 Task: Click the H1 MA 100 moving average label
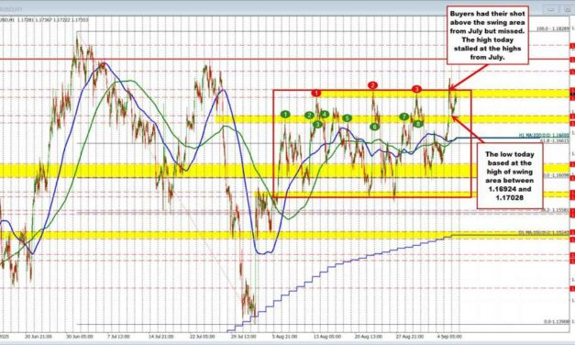pos(544,136)
